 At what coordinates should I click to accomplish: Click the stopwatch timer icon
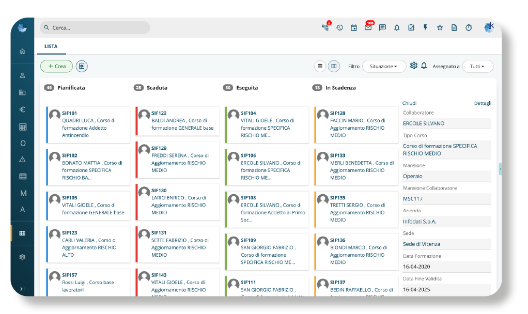point(469,28)
